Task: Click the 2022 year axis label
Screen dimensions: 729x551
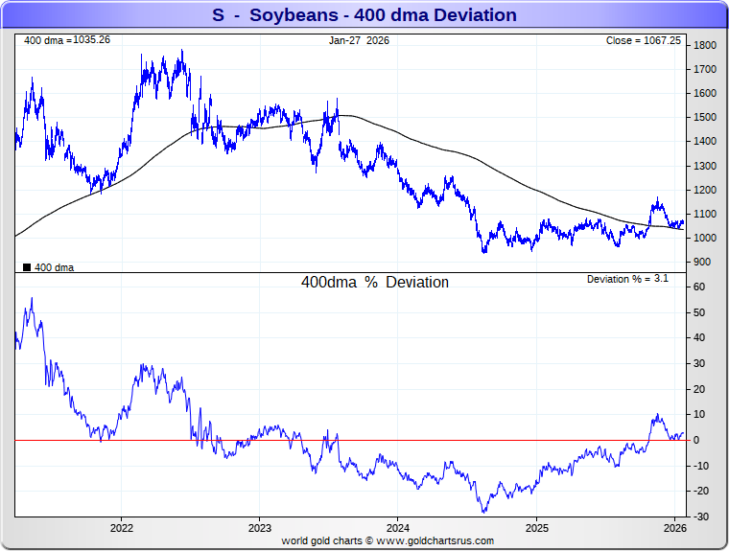Action: click(x=122, y=528)
